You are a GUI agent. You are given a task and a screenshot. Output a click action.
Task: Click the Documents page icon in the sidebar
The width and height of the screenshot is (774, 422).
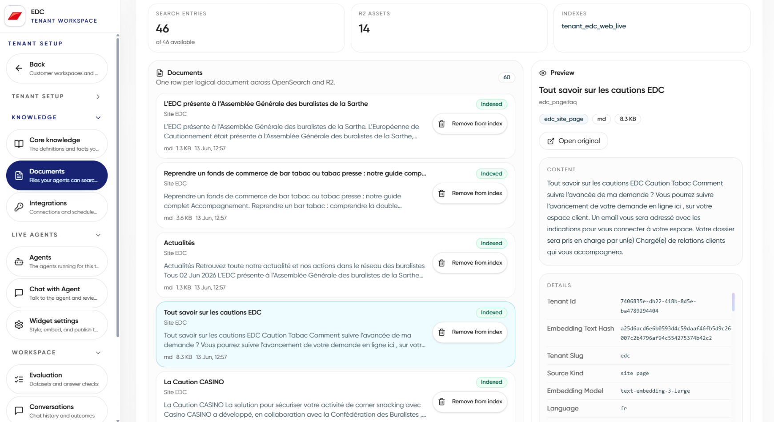19,176
